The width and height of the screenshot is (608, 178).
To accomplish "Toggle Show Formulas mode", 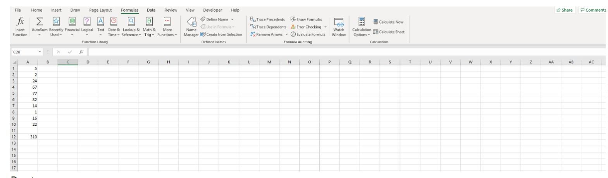I will 306,19.
